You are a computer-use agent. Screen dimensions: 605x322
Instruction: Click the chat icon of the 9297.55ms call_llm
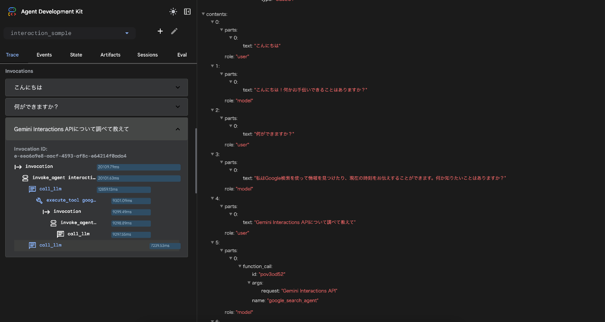[x=60, y=234]
